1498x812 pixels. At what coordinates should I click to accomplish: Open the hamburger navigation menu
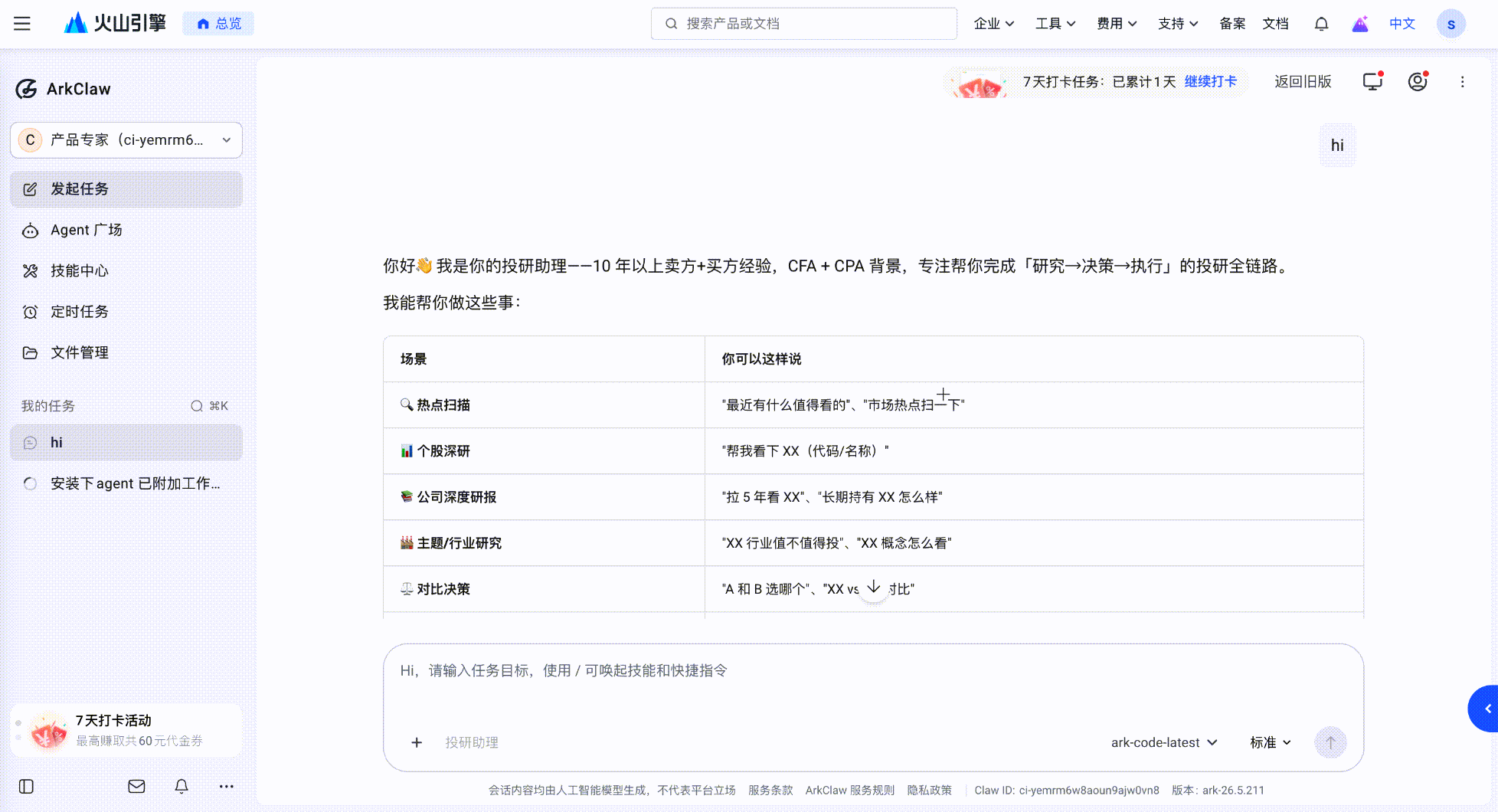coord(22,24)
